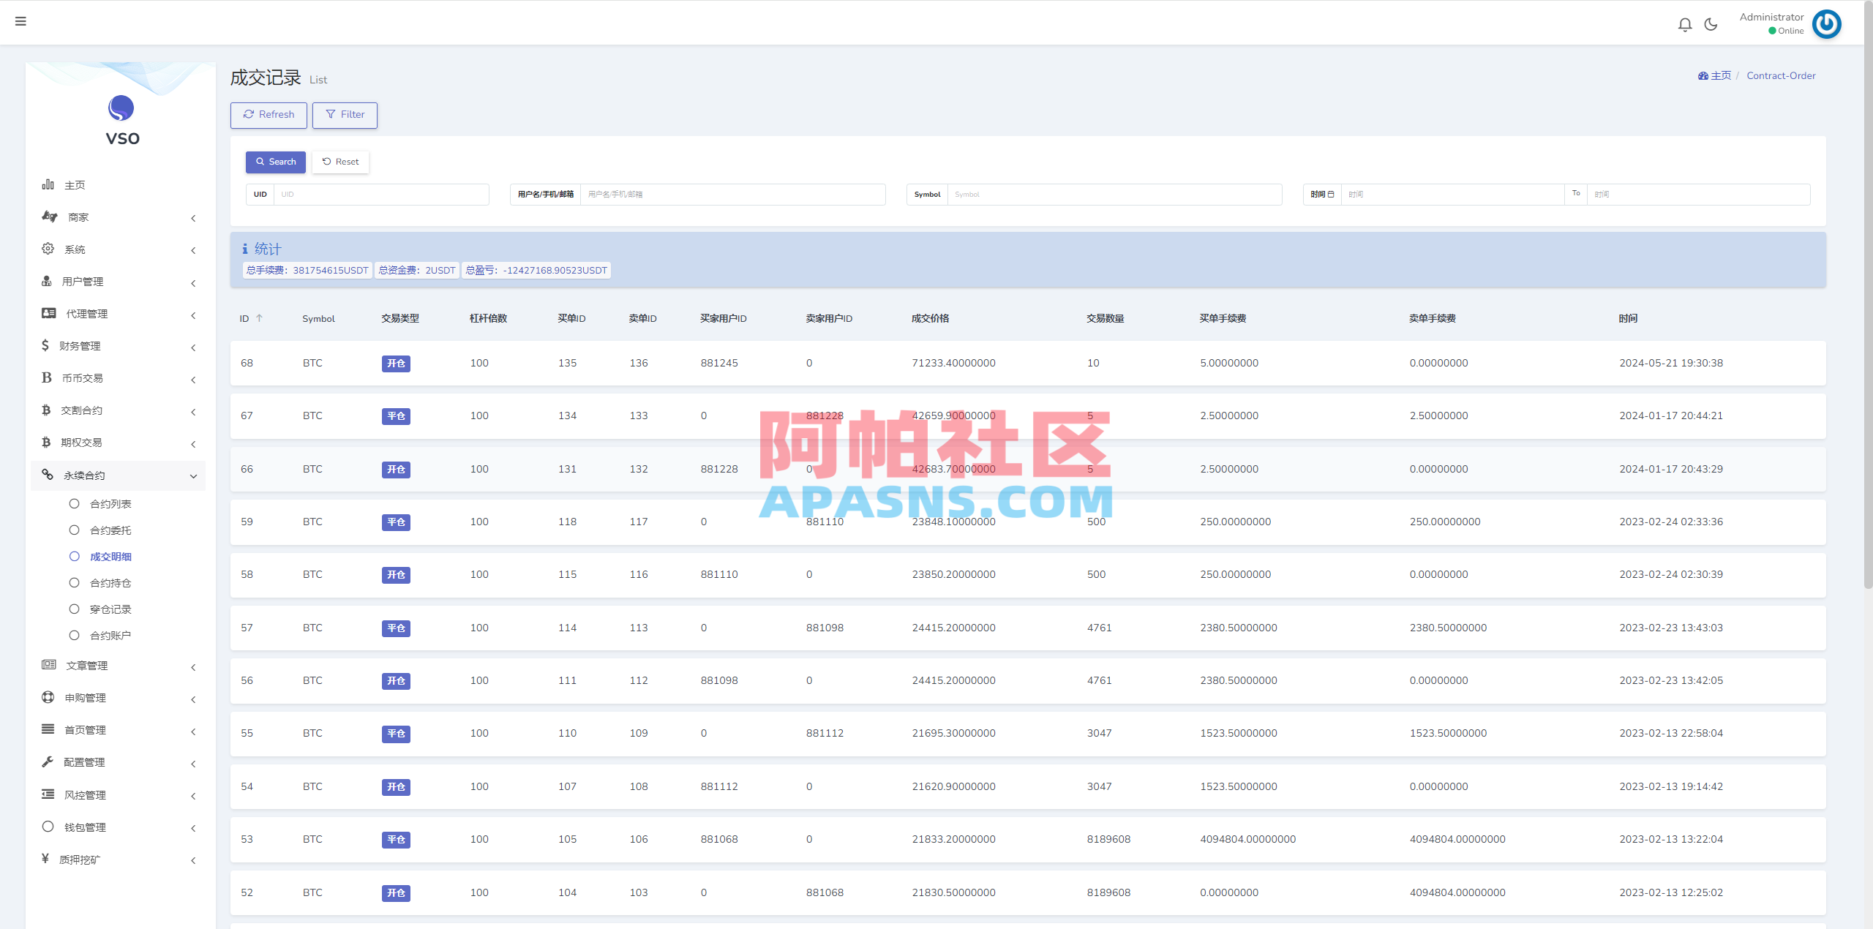This screenshot has height=929, width=1873.
Task: Open 质押挖矿 via its currency icon
Action: (45, 860)
